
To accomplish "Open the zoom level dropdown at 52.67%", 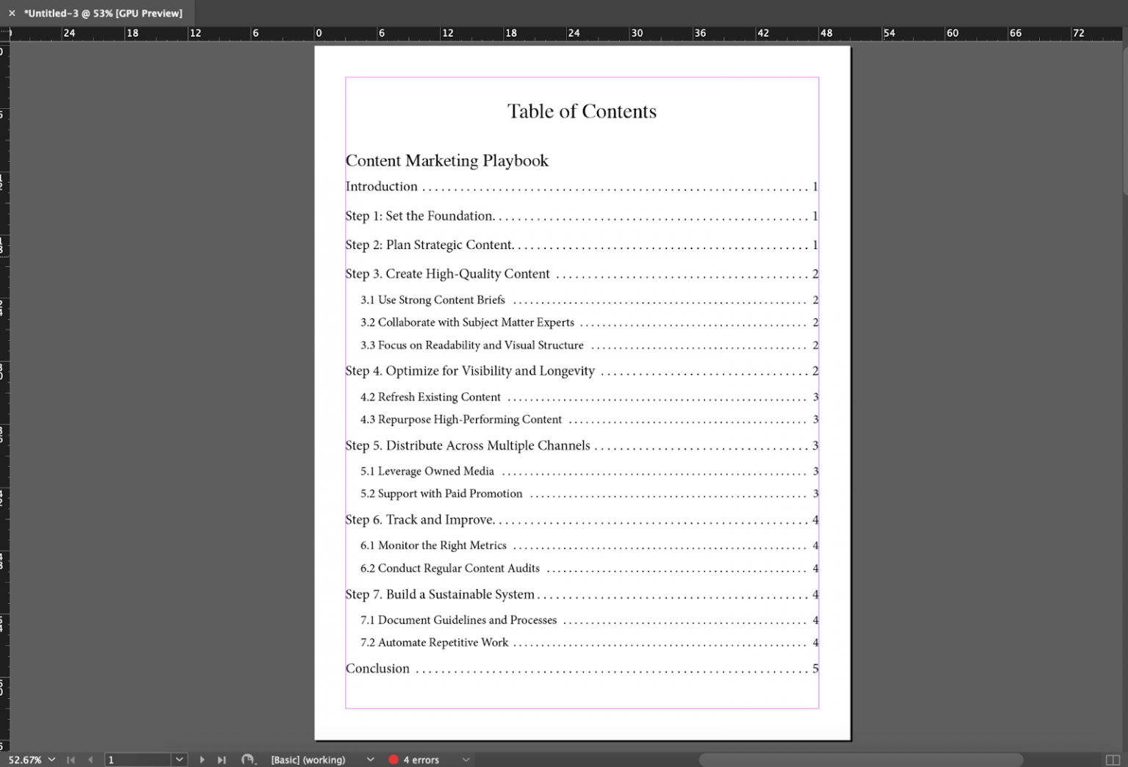I will tap(51, 760).
